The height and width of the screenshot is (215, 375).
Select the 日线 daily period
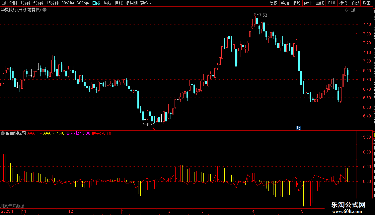coord(96,3)
